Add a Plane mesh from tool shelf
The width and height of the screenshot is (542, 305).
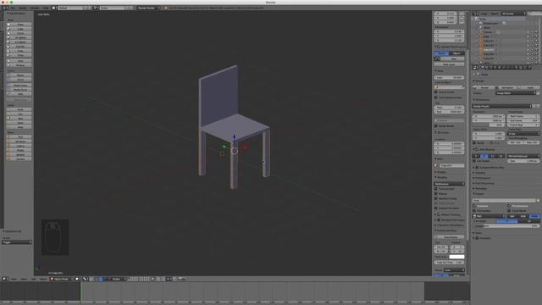click(x=19, y=25)
